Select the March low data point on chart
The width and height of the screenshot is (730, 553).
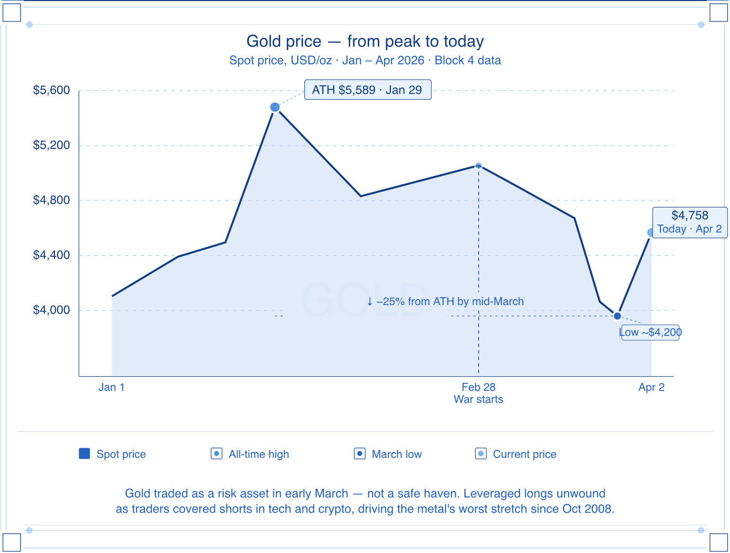[617, 316]
